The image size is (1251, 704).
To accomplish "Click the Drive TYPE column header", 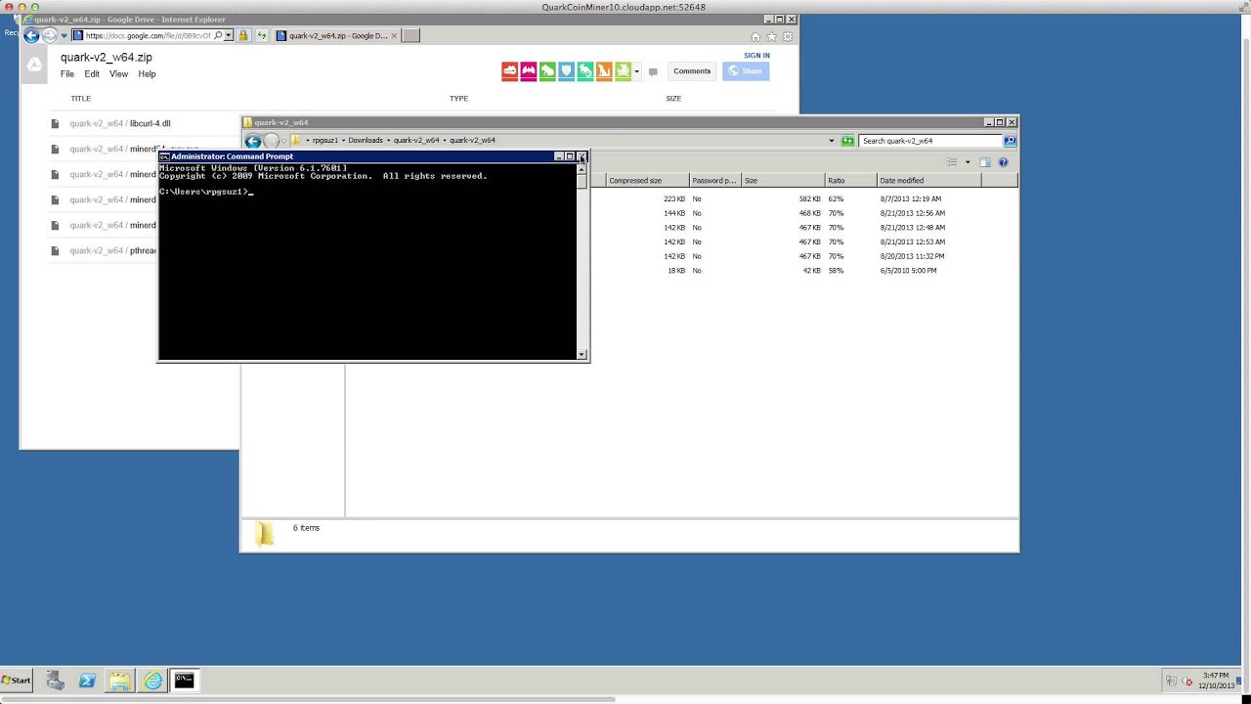I will click(x=458, y=98).
